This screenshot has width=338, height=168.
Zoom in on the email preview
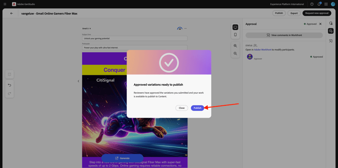[x=235, y=45]
